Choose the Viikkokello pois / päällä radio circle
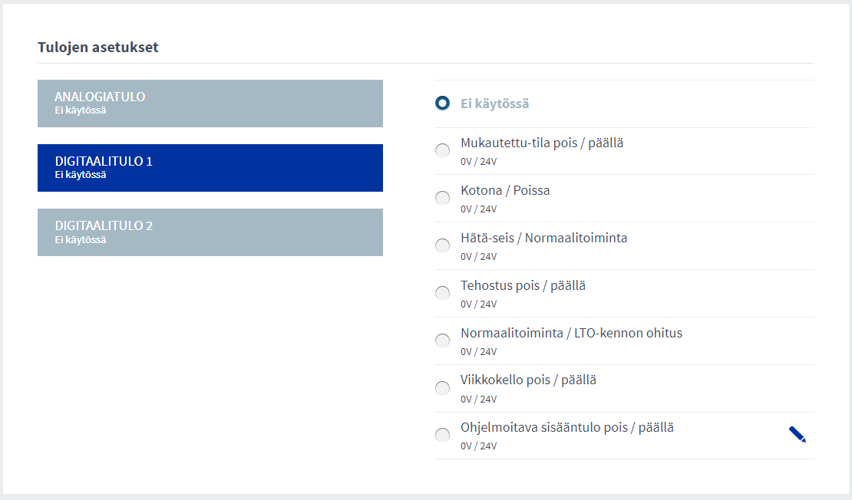Viewport: 852px width, 500px height. click(x=442, y=388)
